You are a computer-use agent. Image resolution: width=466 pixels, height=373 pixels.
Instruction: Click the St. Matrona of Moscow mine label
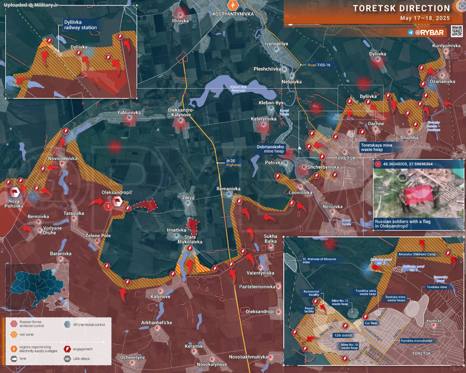(x=319, y=260)
